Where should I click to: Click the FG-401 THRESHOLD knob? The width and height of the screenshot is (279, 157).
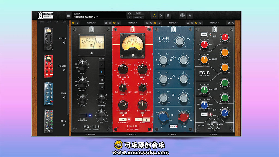[x=123, y=69]
